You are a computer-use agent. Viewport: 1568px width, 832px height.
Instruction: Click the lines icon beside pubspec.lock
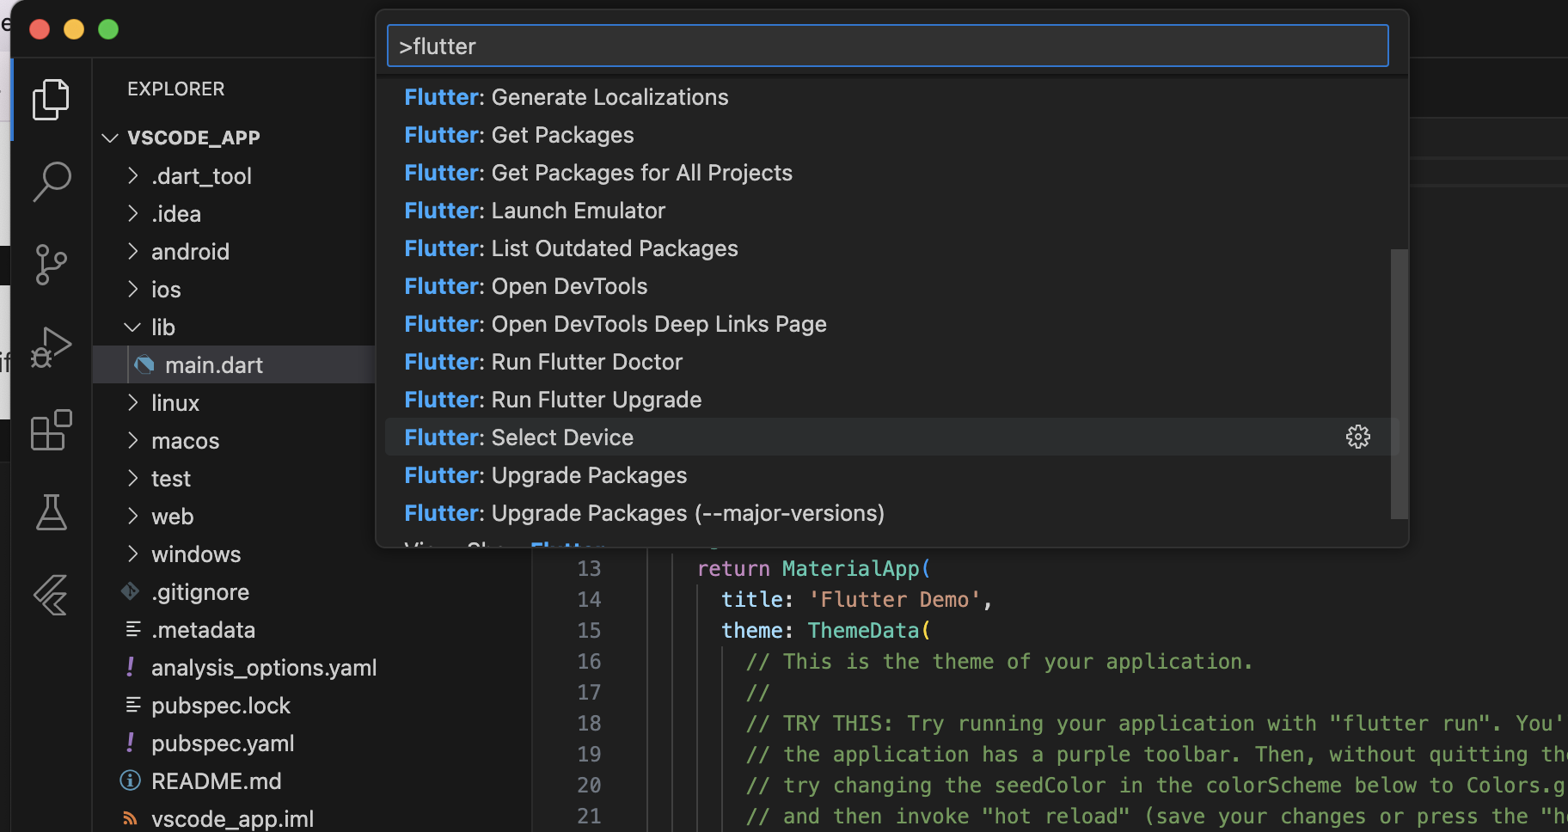click(132, 705)
